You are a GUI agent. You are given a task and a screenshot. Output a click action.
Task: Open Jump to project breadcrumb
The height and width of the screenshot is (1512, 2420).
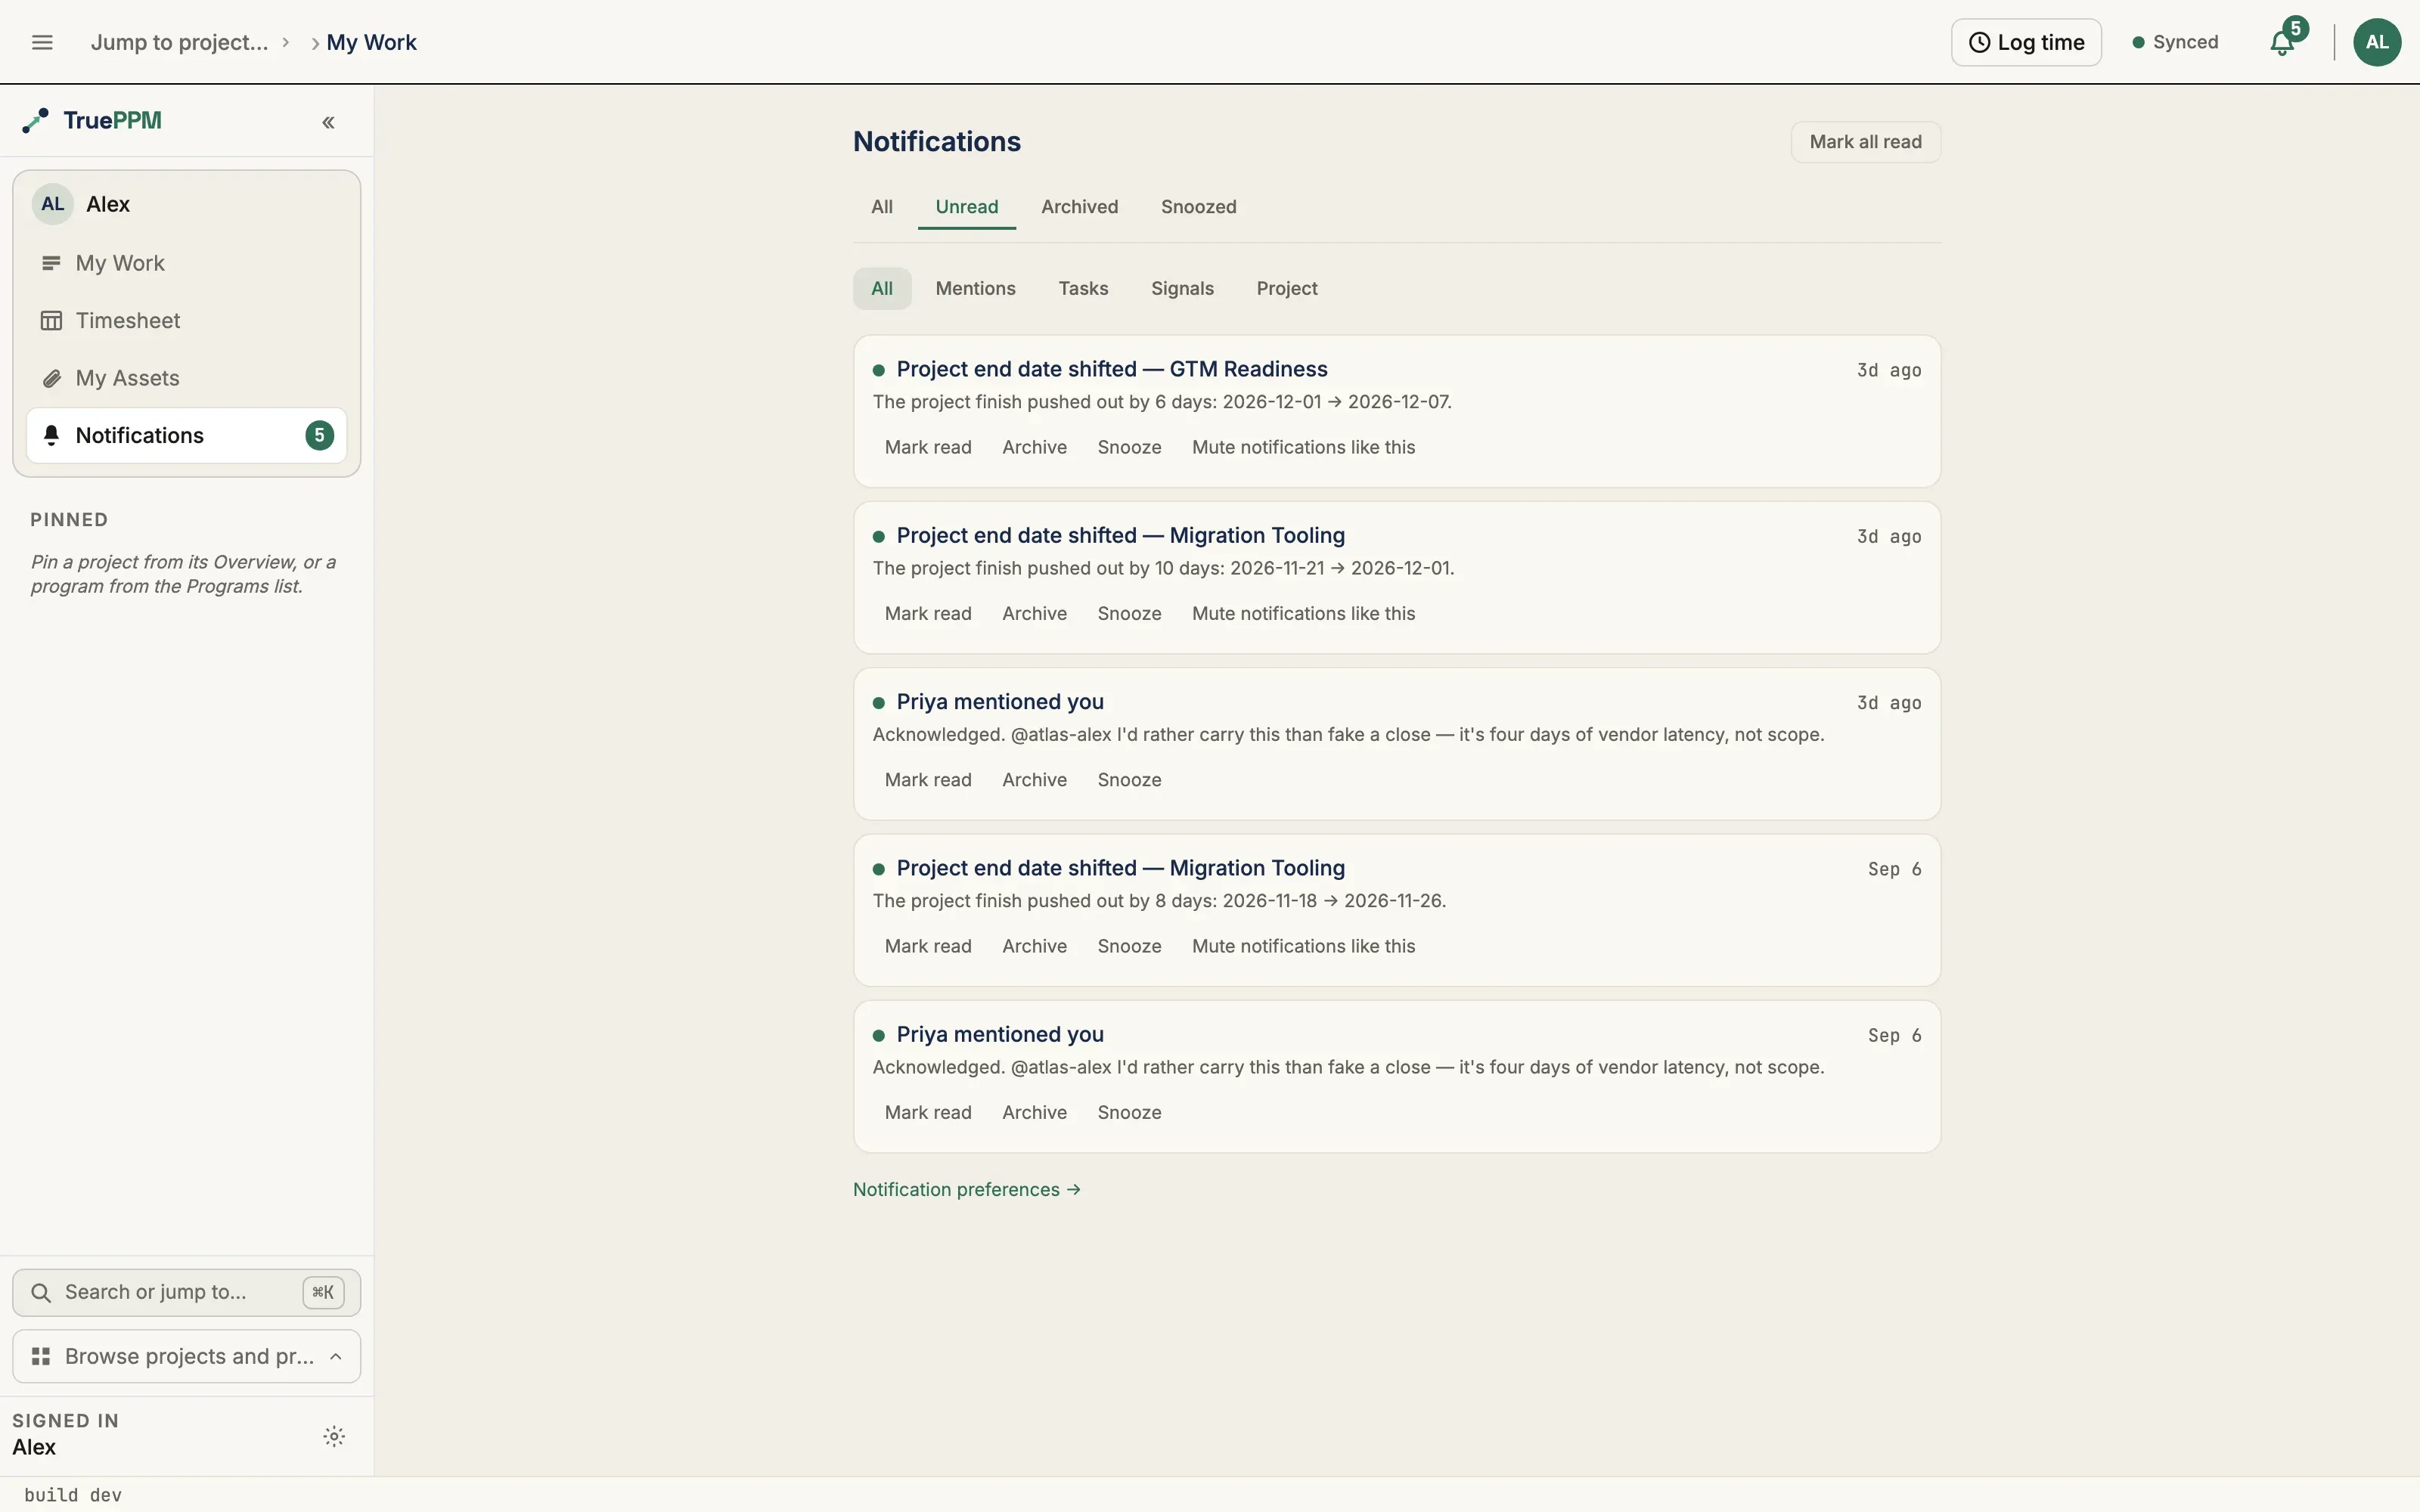[179, 42]
